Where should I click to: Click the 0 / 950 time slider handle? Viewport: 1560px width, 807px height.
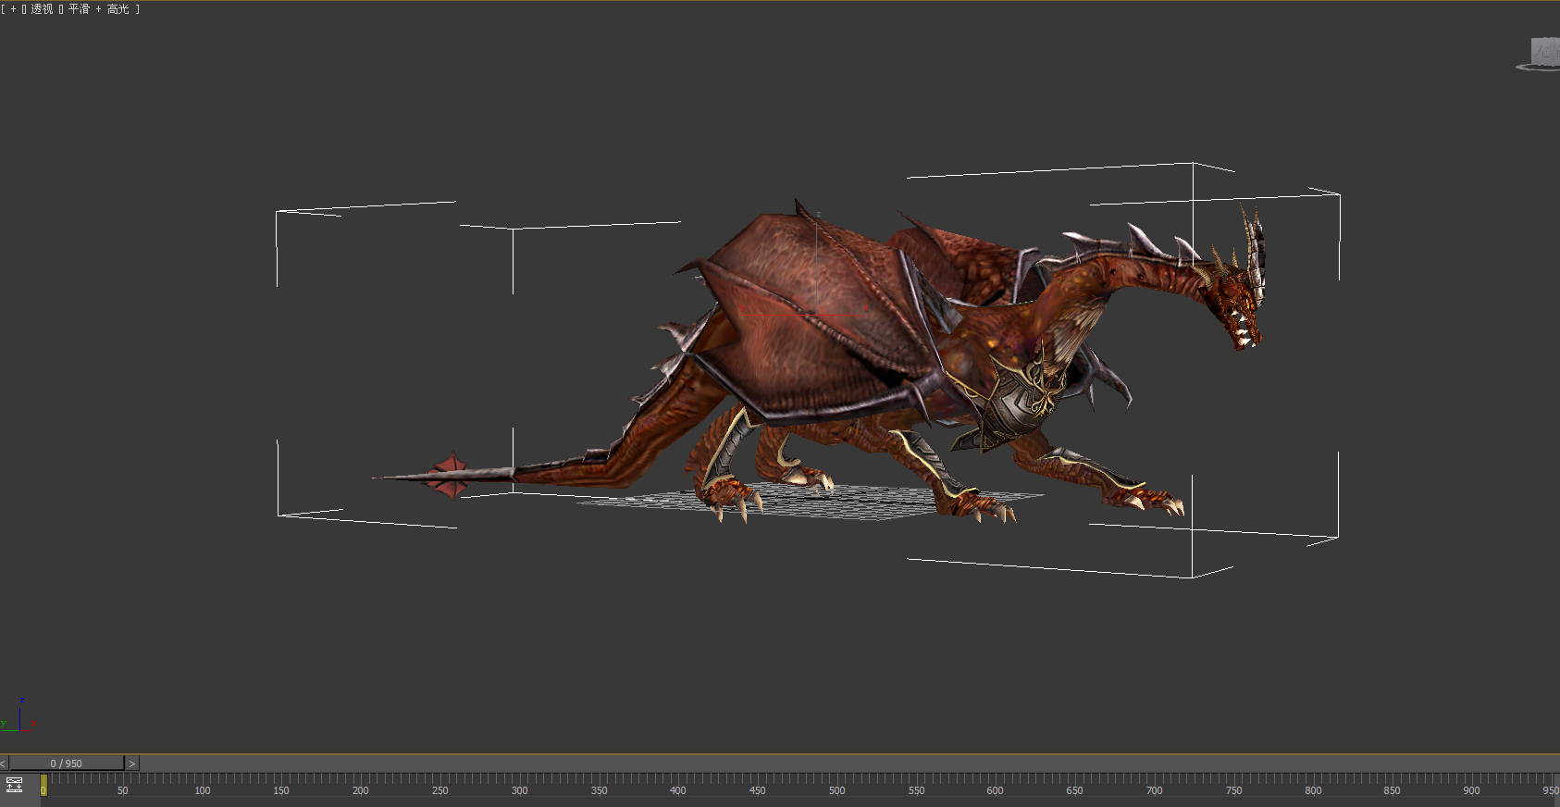point(67,764)
